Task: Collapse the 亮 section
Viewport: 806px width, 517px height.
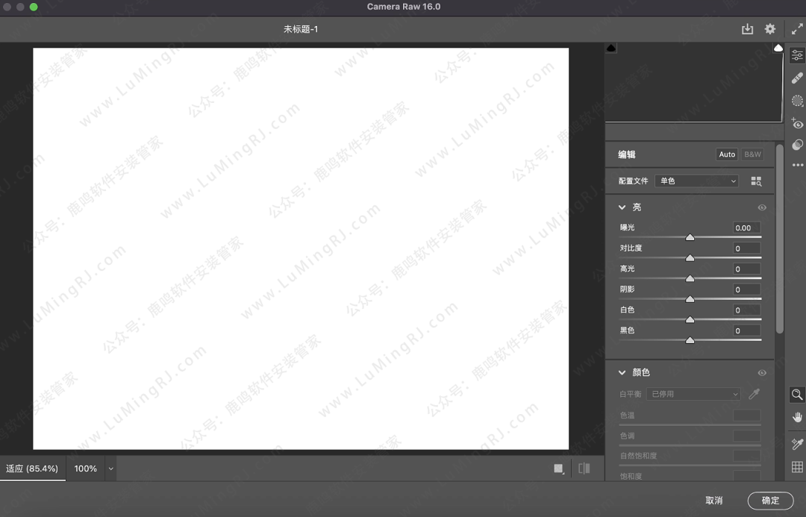Action: pyautogui.click(x=623, y=207)
